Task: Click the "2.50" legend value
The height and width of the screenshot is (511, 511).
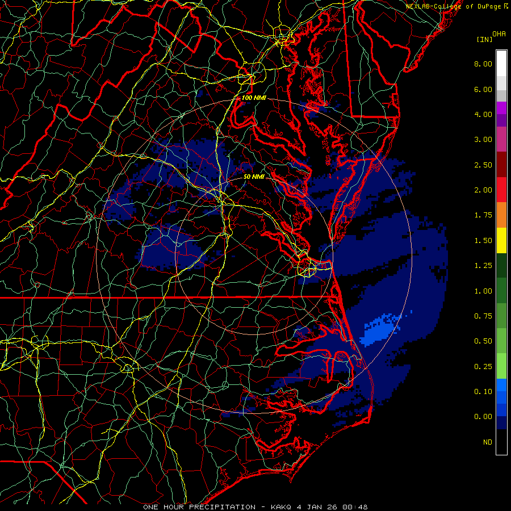Action: pyautogui.click(x=483, y=165)
